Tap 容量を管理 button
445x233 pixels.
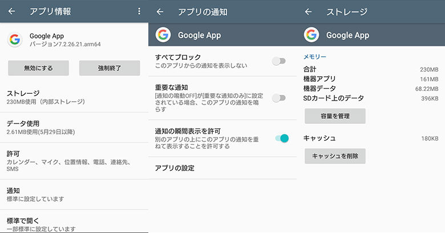pos(335,116)
